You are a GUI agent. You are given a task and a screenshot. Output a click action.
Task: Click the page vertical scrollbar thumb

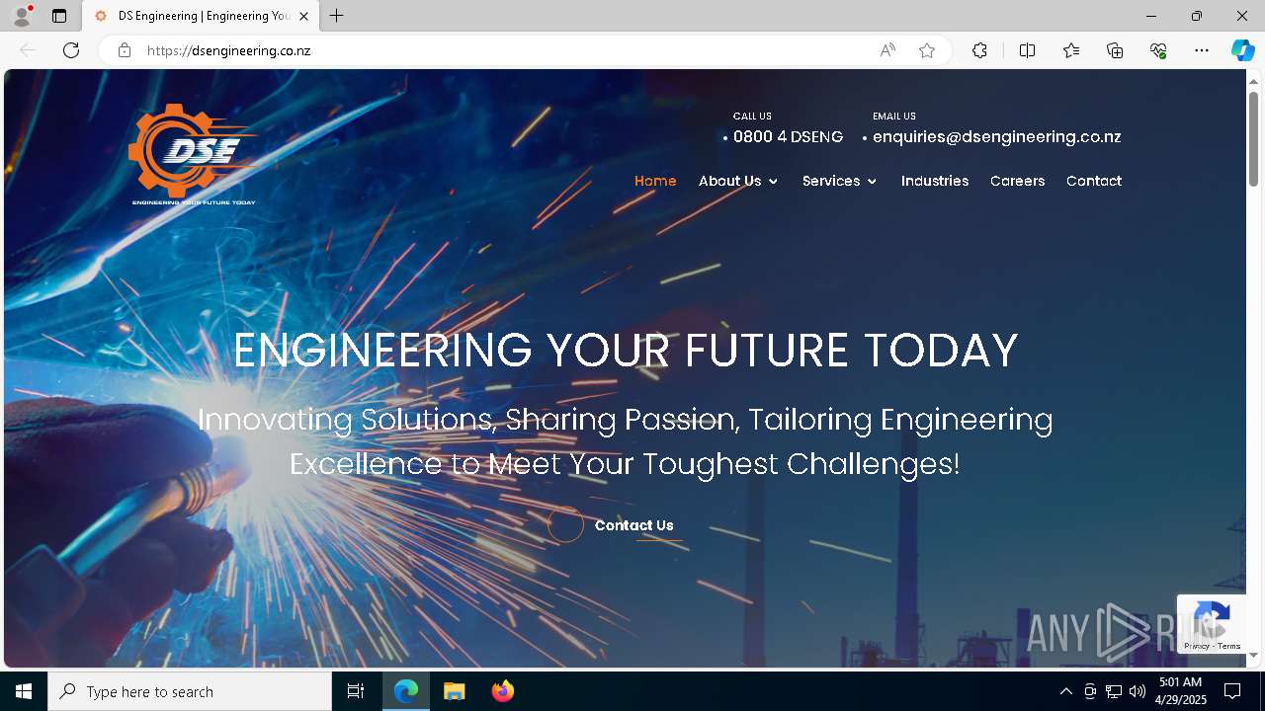[1253, 138]
